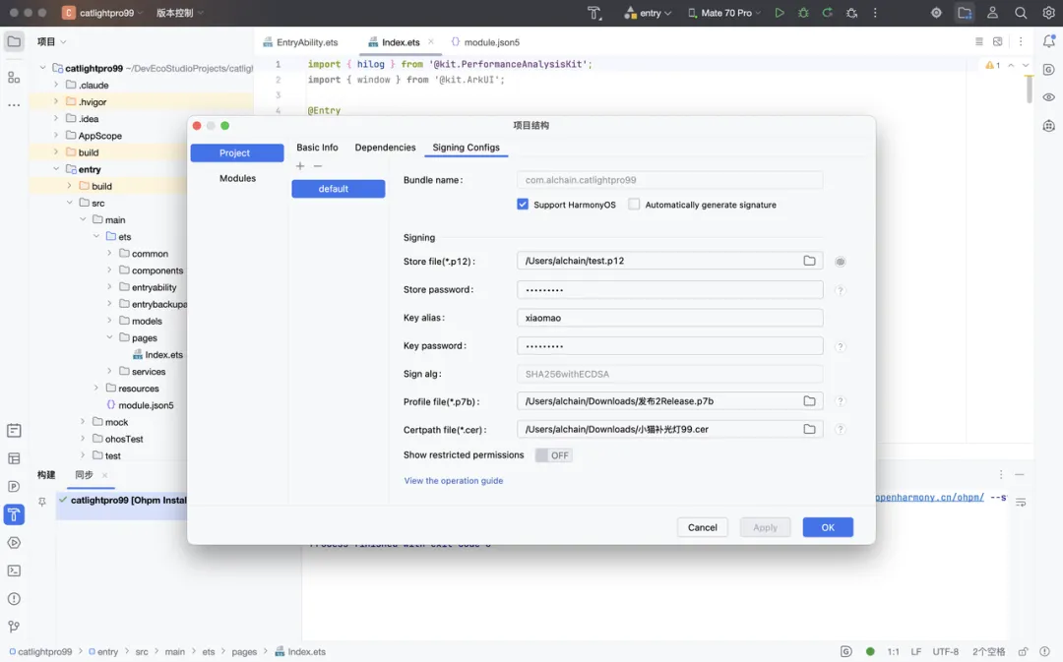Open the terminal tool window icon
Image resolution: width=1063 pixels, height=662 pixels.
pyautogui.click(x=14, y=571)
